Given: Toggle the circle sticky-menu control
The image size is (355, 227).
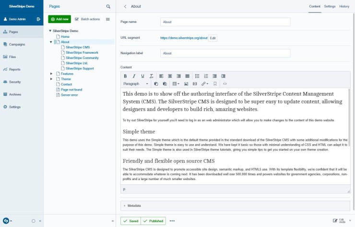Looking at the screenshot, I should [x=34, y=221].
